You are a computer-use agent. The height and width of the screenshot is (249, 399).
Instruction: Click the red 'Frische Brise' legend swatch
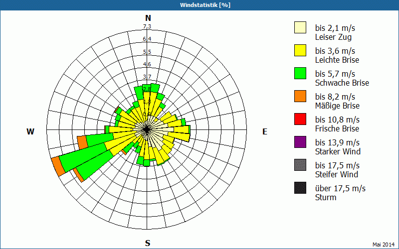(300, 120)
